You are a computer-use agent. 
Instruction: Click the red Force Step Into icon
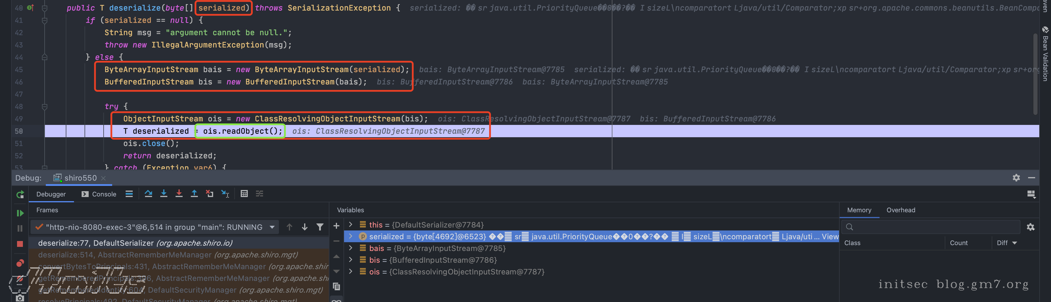[179, 194]
